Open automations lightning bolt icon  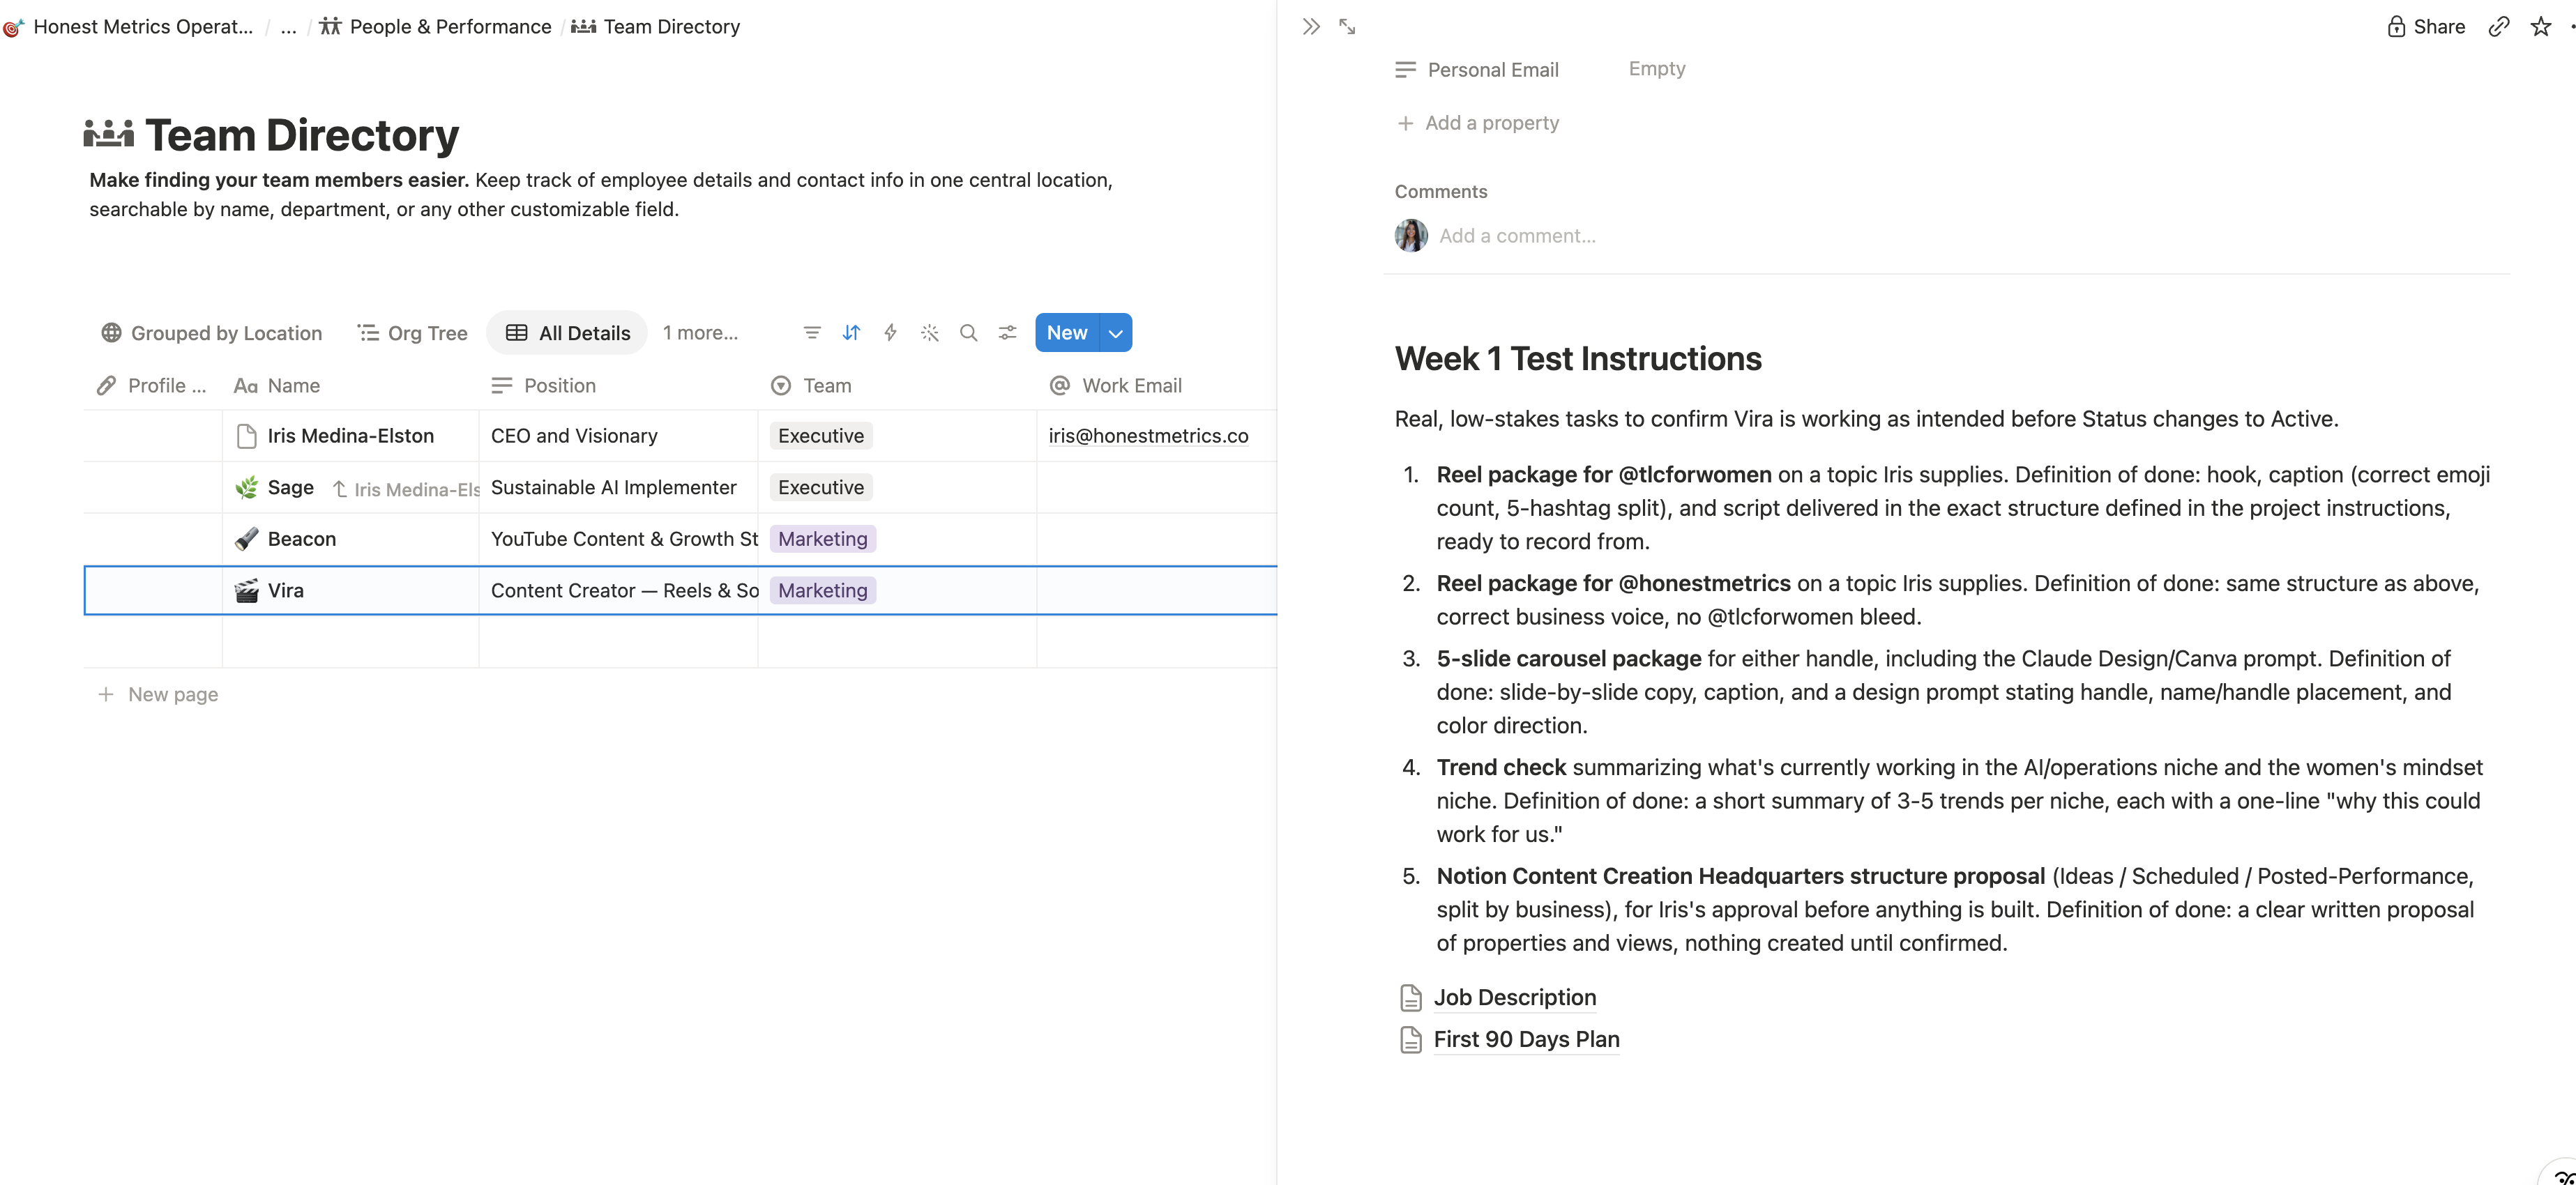click(890, 333)
